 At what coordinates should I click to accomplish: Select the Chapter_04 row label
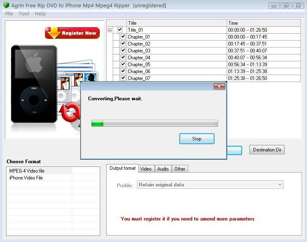pyautogui.click(x=139, y=58)
